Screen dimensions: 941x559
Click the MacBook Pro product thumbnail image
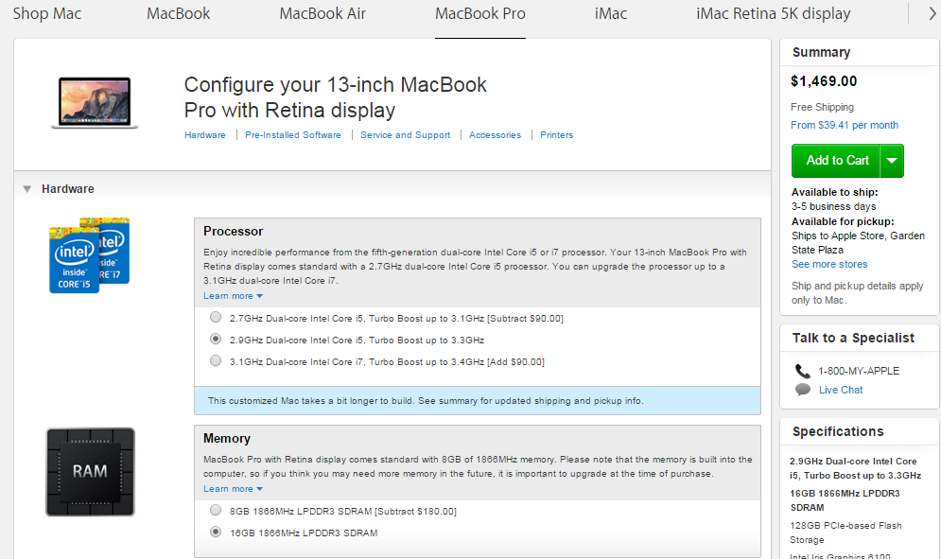click(95, 103)
